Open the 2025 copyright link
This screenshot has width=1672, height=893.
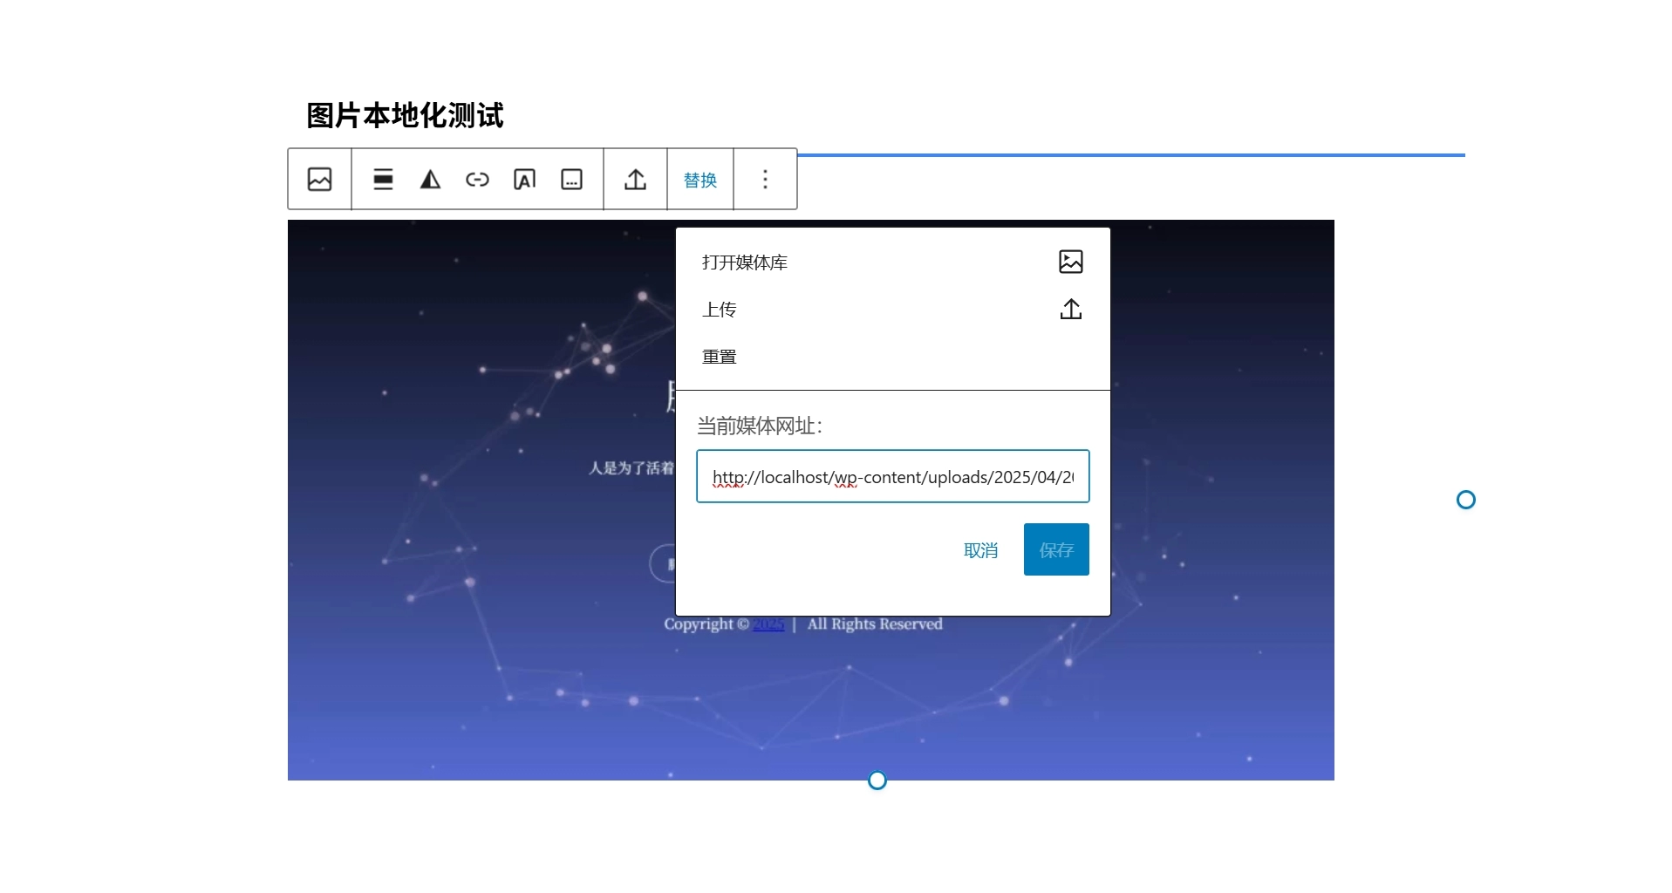point(768,624)
